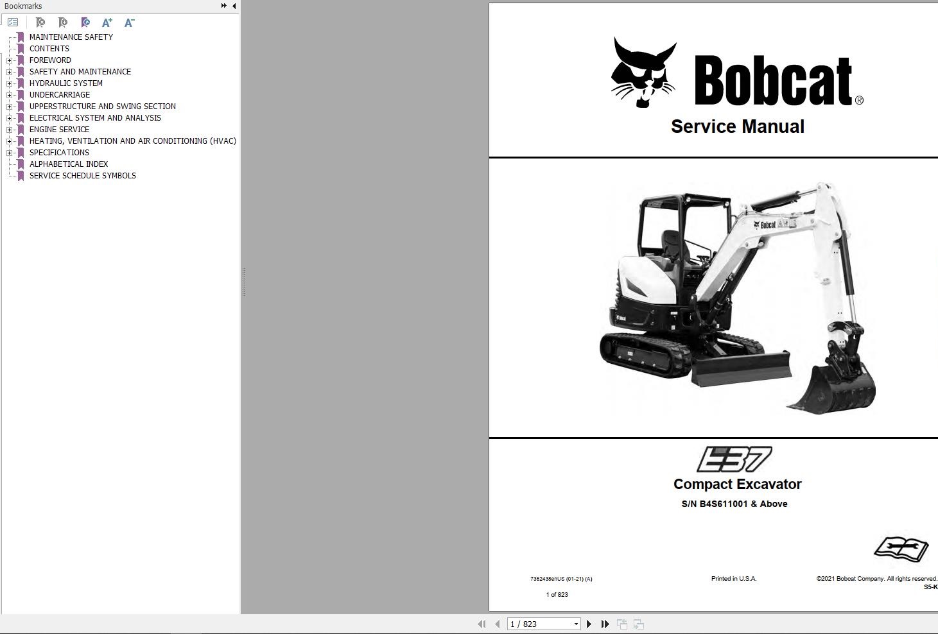Click the next view icon
This screenshot has height=634, width=938.
[638, 624]
